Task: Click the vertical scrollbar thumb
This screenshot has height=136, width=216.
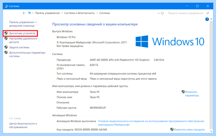Action: (211, 75)
